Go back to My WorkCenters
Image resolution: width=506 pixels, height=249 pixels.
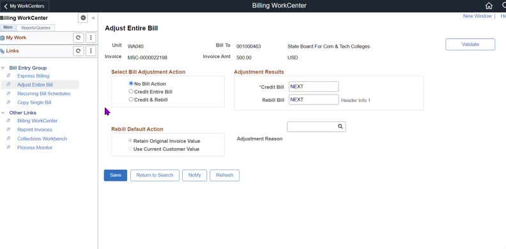[24, 6]
